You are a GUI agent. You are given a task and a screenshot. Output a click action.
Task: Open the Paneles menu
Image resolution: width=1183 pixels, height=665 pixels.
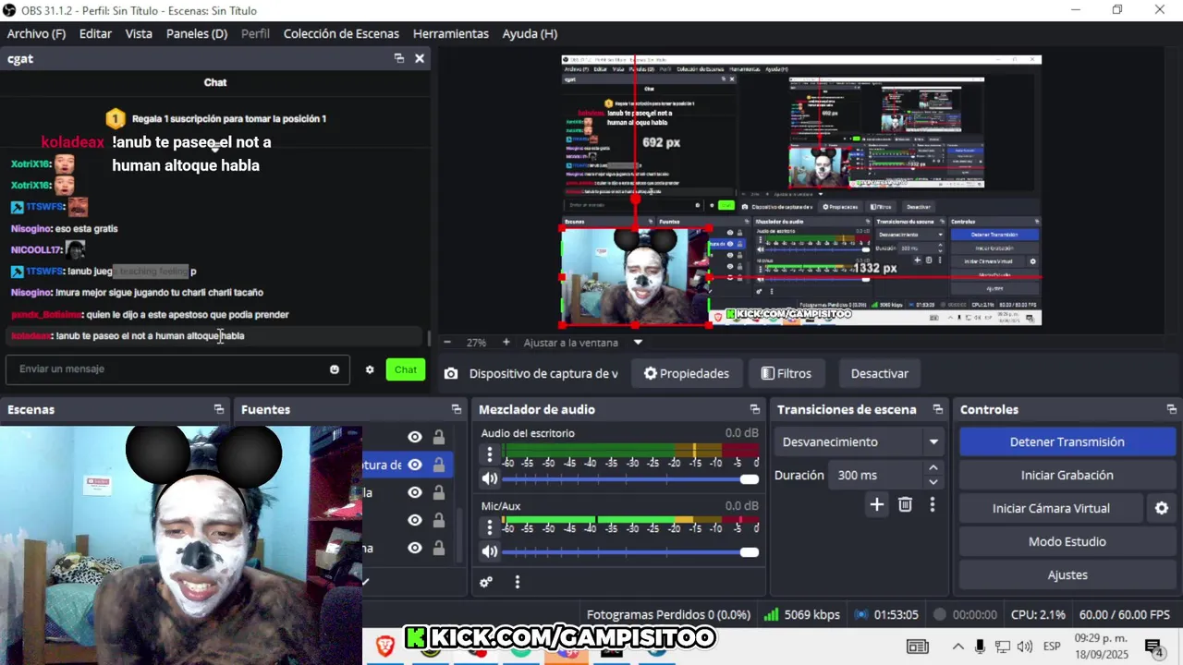click(197, 33)
